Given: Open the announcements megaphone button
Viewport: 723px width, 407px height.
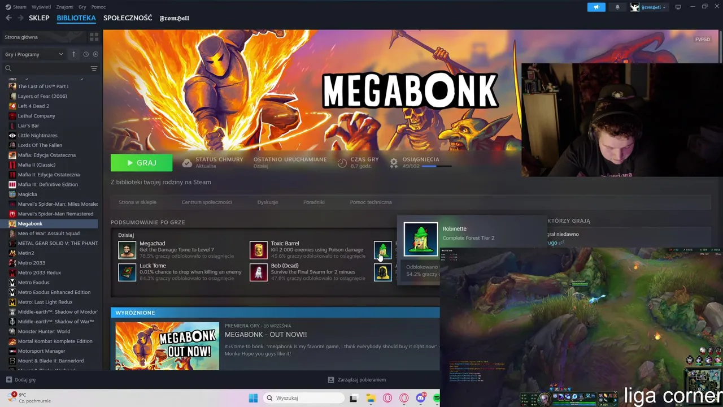Looking at the screenshot, I should 596,7.
